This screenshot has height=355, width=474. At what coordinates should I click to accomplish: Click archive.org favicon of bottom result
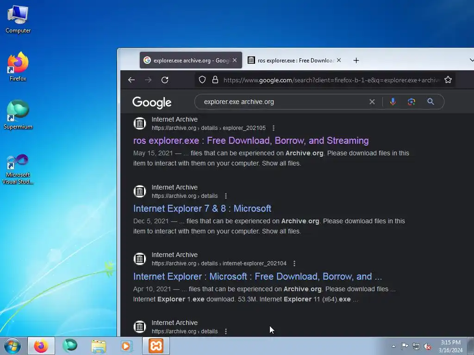point(140,327)
